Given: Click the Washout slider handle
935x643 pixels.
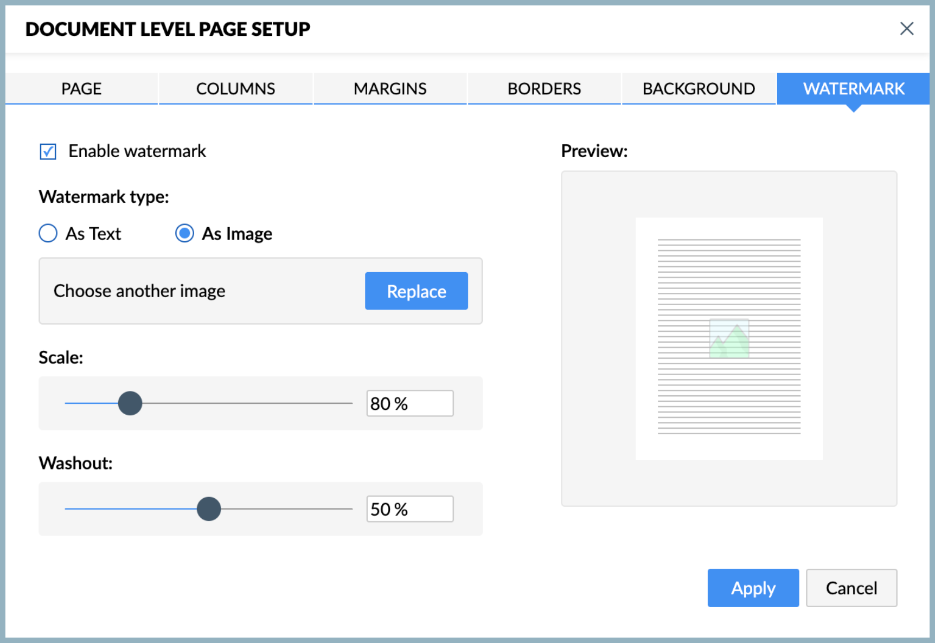Looking at the screenshot, I should tap(209, 509).
